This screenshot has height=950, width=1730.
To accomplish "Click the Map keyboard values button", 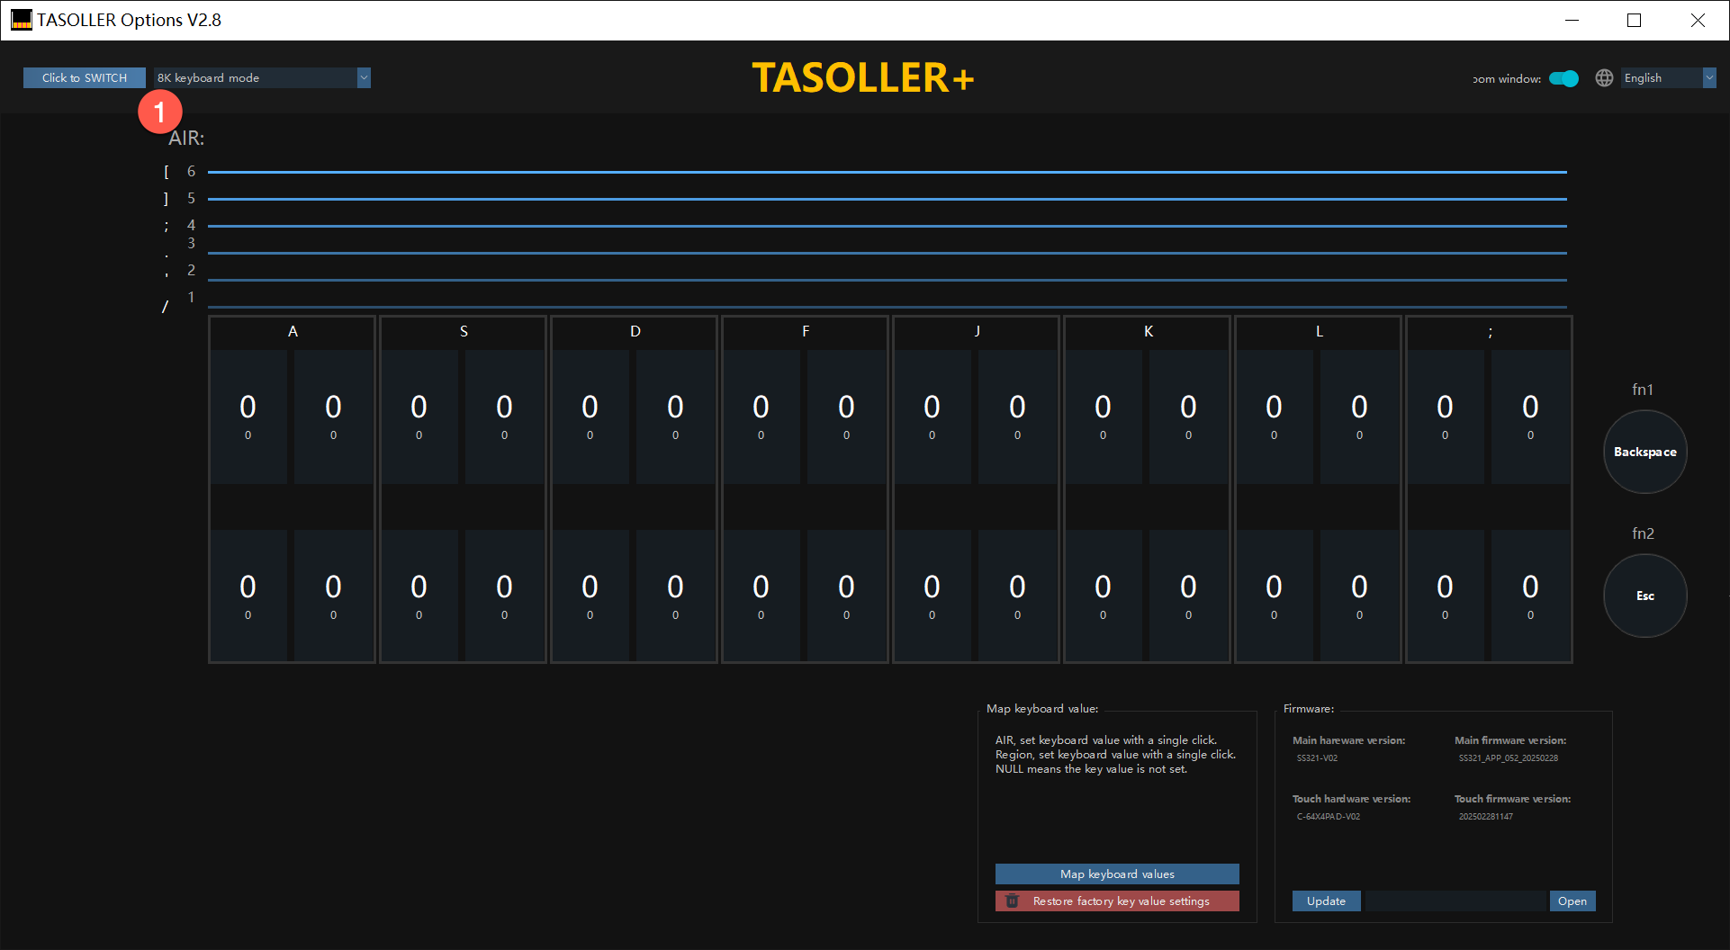I will 1117,874.
